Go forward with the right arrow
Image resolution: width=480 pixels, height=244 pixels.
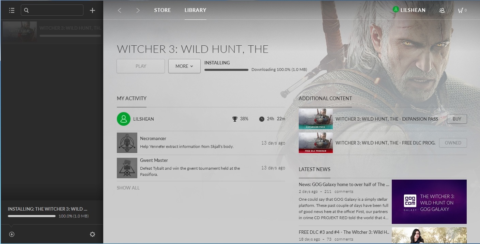click(138, 10)
